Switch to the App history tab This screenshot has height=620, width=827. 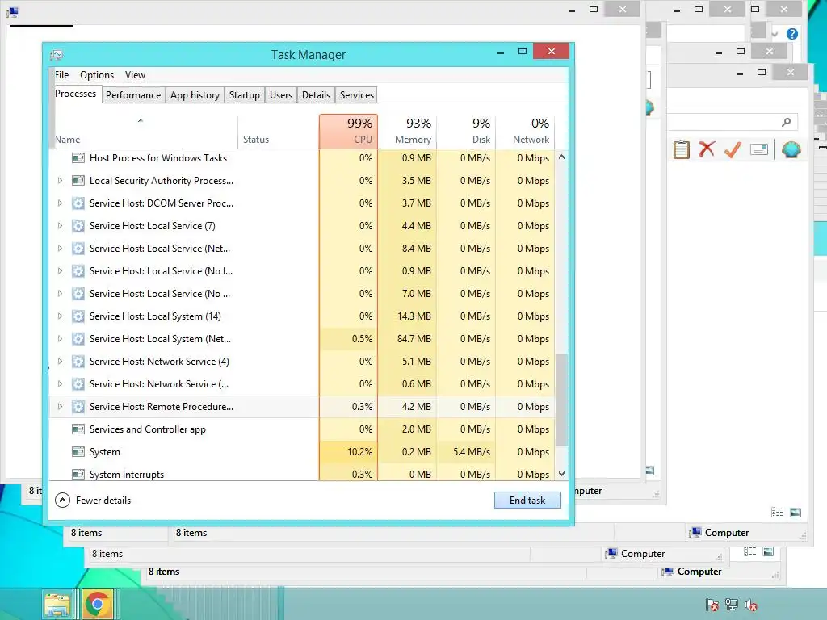195,95
